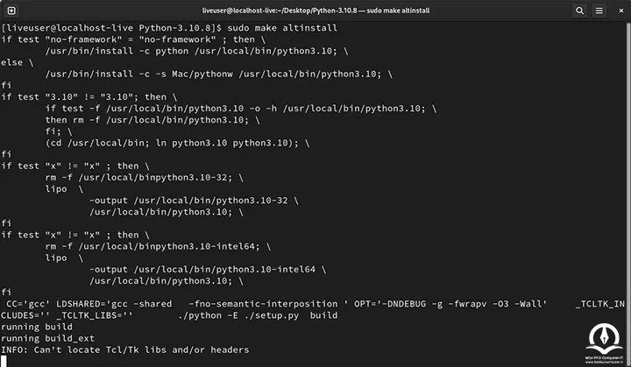The width and height of the screenshot is (631, 367).
Task: Click the shell prompt '[liveuser@localhost-live Python-3.10.8]$'
Action: [x=111, y=28]
